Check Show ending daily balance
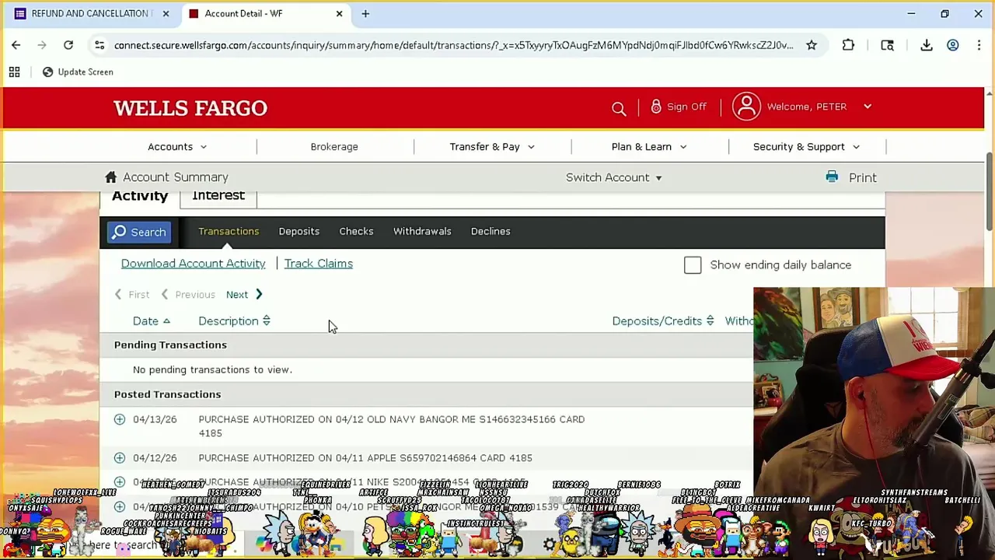The width and height of the screenshot is (995, 560). point(693,265)
